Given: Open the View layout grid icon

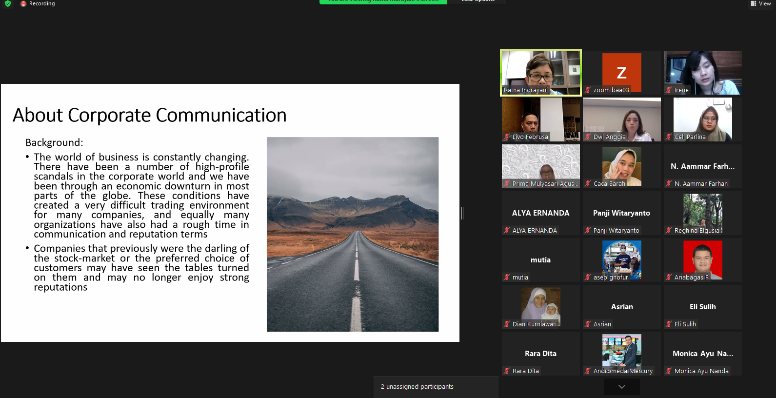Looking at the screenshot, I should [754, 3].
